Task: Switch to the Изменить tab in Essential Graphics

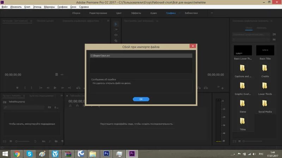Action: point(262,28)
